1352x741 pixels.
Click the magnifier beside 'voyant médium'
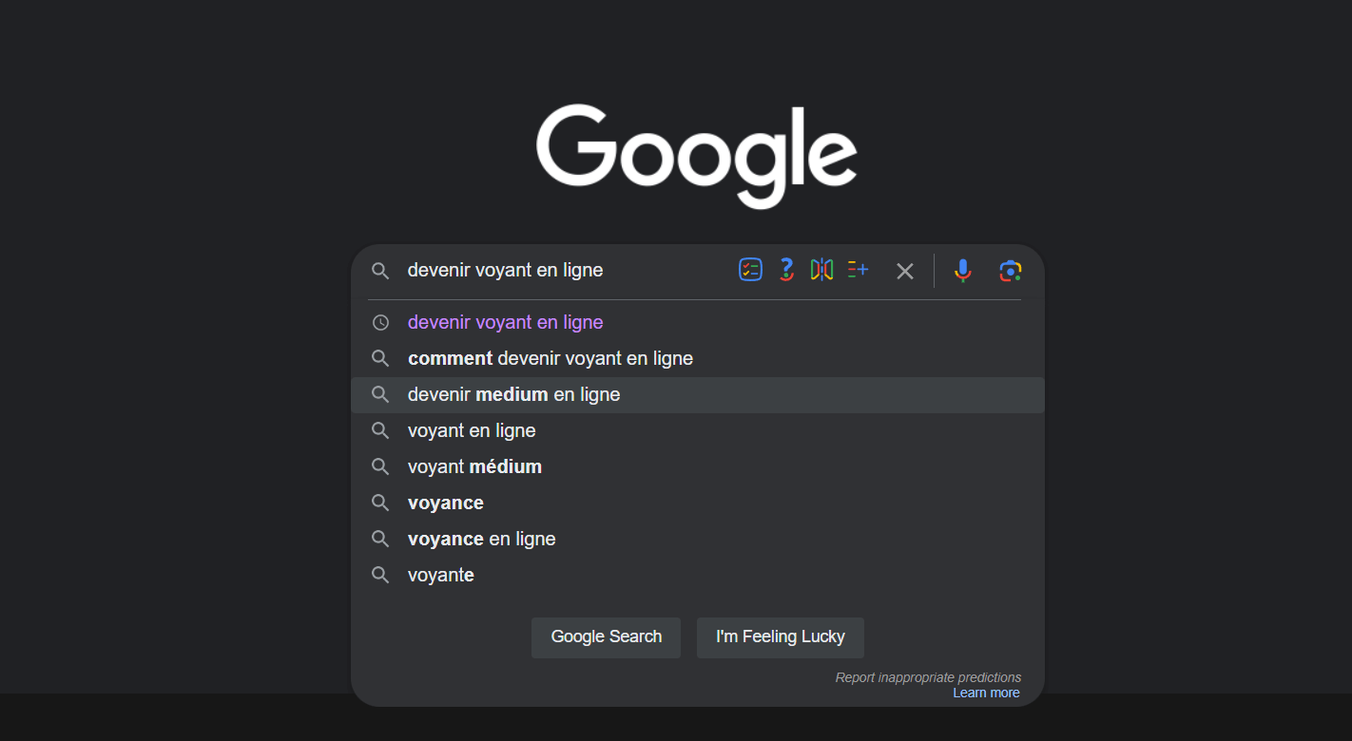pos(380,466)
